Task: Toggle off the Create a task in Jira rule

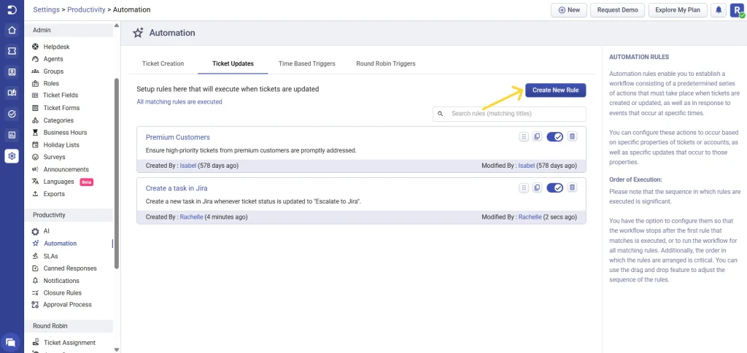Action: (x=554, y=187)
